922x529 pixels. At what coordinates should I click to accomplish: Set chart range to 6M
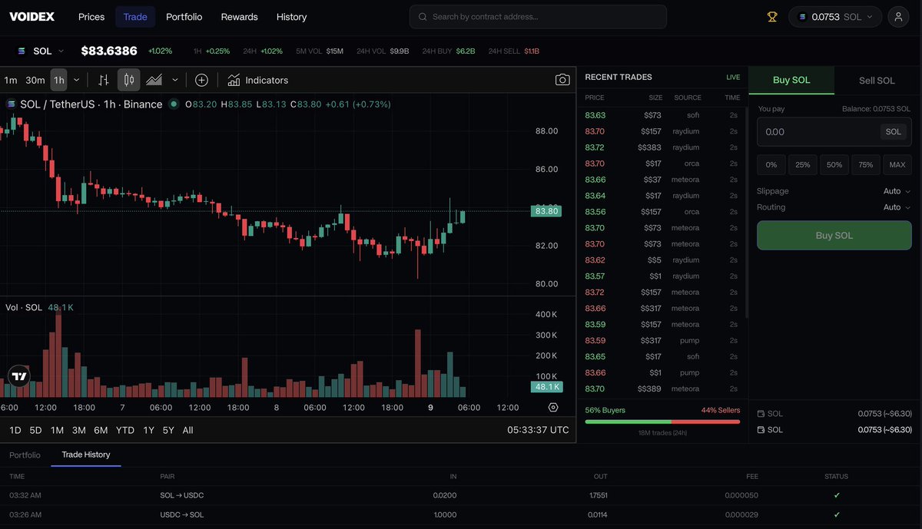[x=101, y=430]
